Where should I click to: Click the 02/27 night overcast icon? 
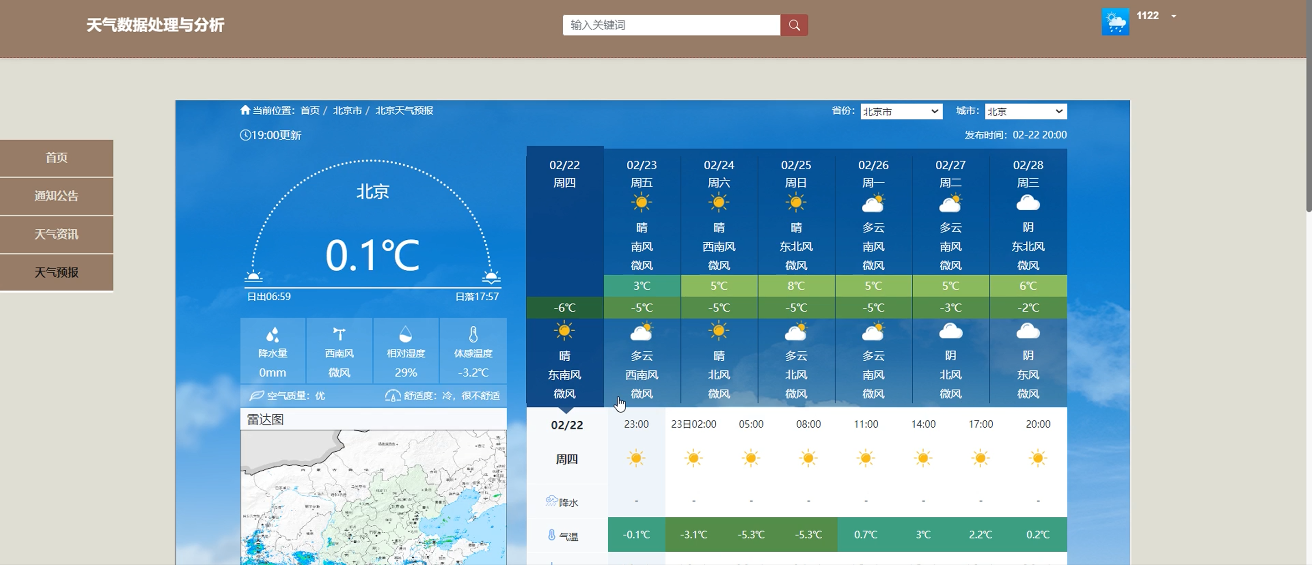950,332
